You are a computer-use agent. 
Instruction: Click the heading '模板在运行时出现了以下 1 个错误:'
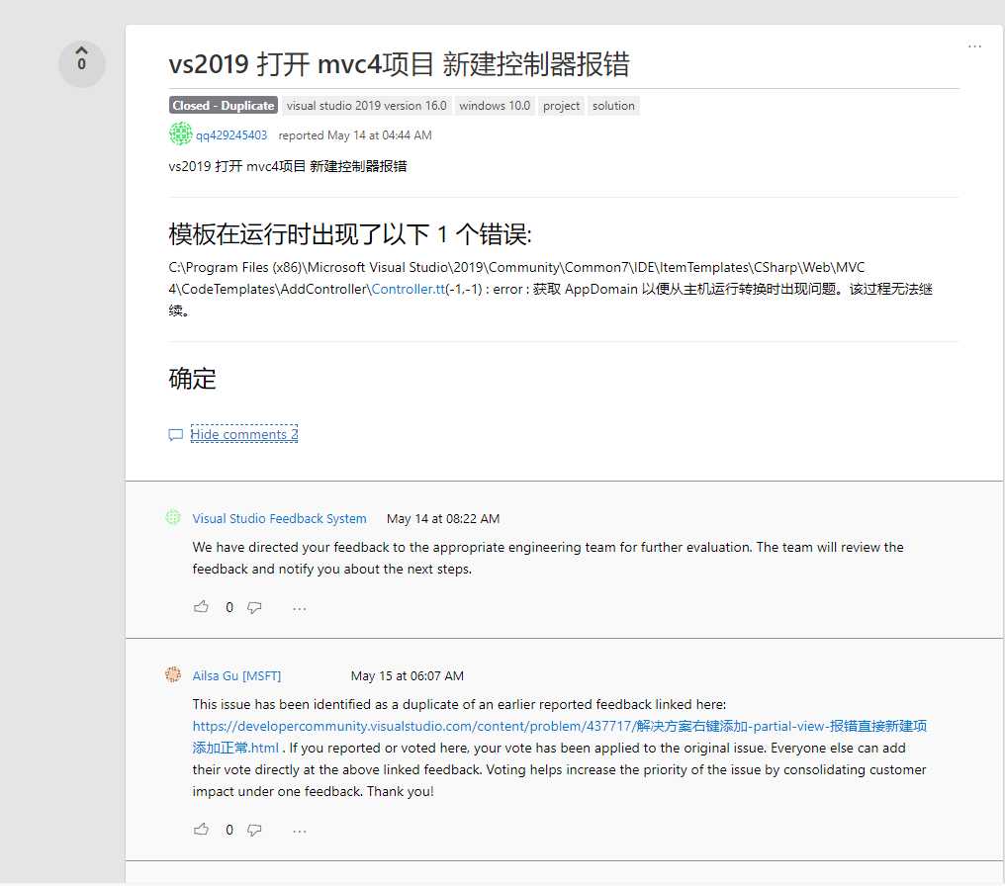tap(350, 233)
